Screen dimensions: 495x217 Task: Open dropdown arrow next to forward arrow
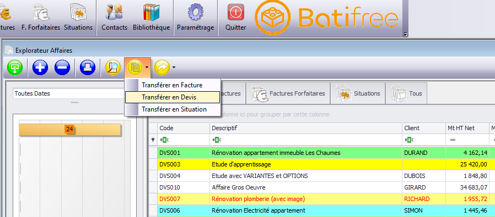[174, 68]
